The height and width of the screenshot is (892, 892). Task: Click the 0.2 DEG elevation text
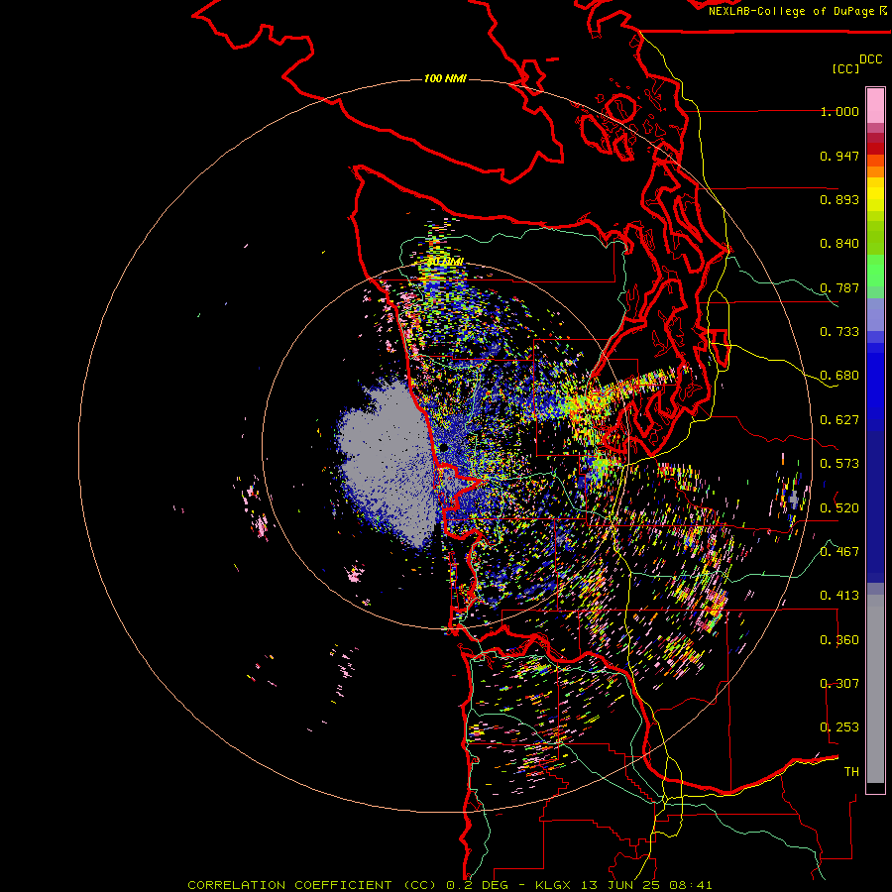[x=478, y=885]
